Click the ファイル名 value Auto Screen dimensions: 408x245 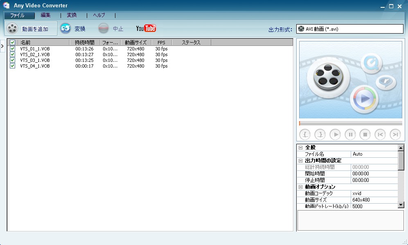coord(374,154)
